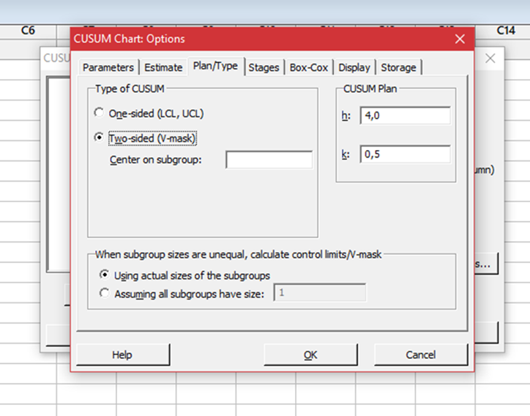Enable Assuming all subgroups have size option
The image size is (530, 416).
103,294
